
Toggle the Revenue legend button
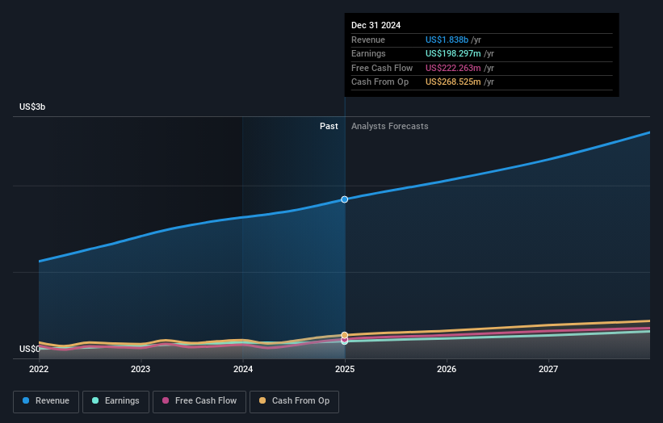[46, 401]
